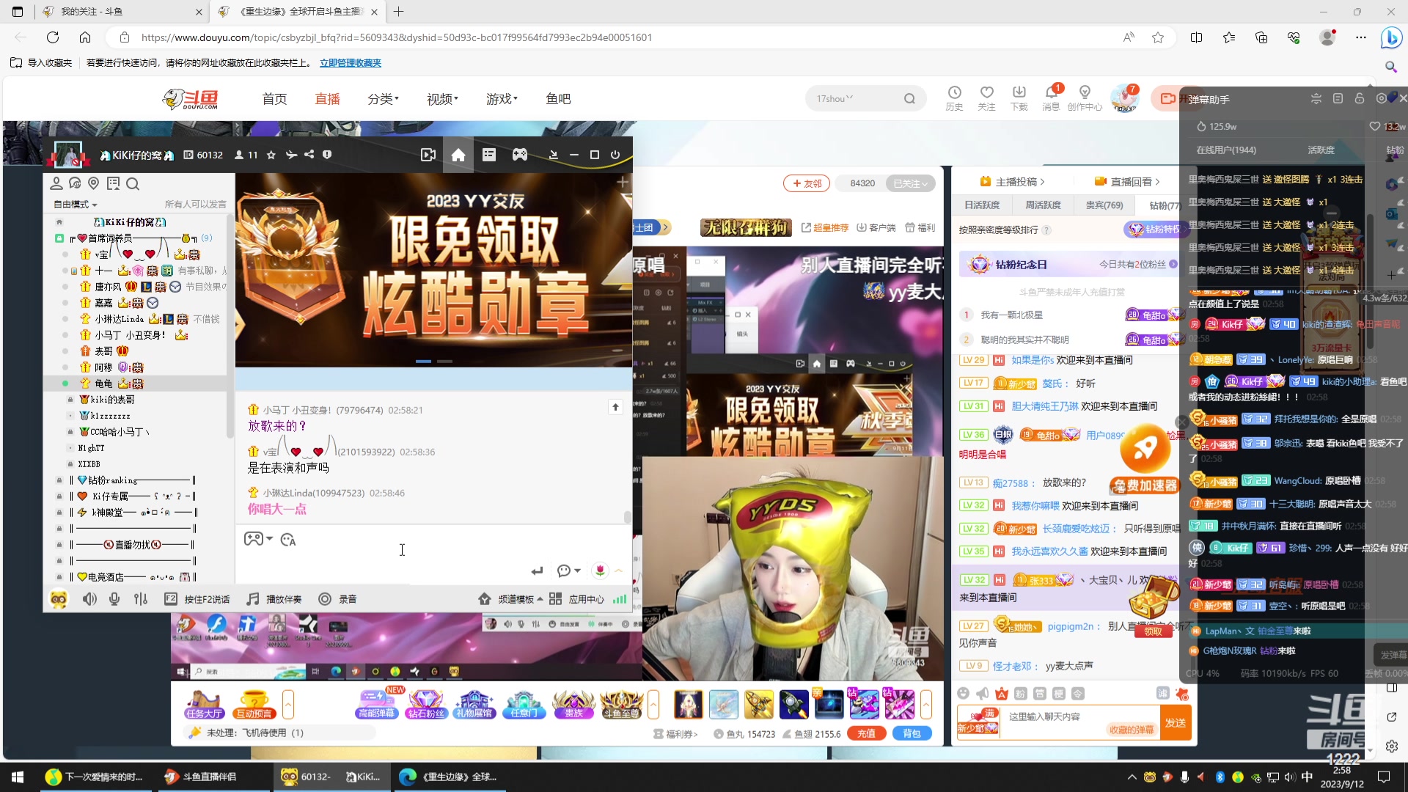Screen dimensions: 1408x792
Task: Favorite the YY channel with star icon
Action: click(271, 155)
